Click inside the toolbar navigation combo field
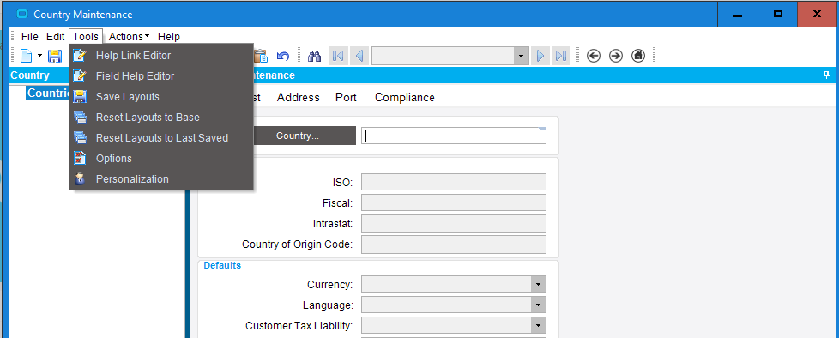839x338 pixels. point(443,56)
